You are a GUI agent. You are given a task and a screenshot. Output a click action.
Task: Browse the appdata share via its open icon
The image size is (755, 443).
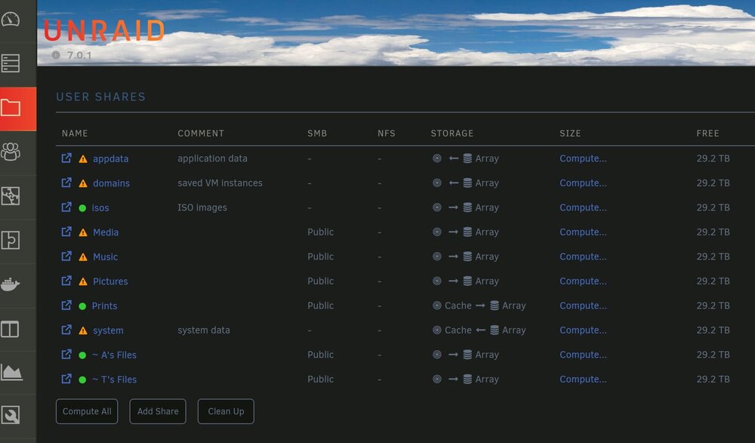66,158
